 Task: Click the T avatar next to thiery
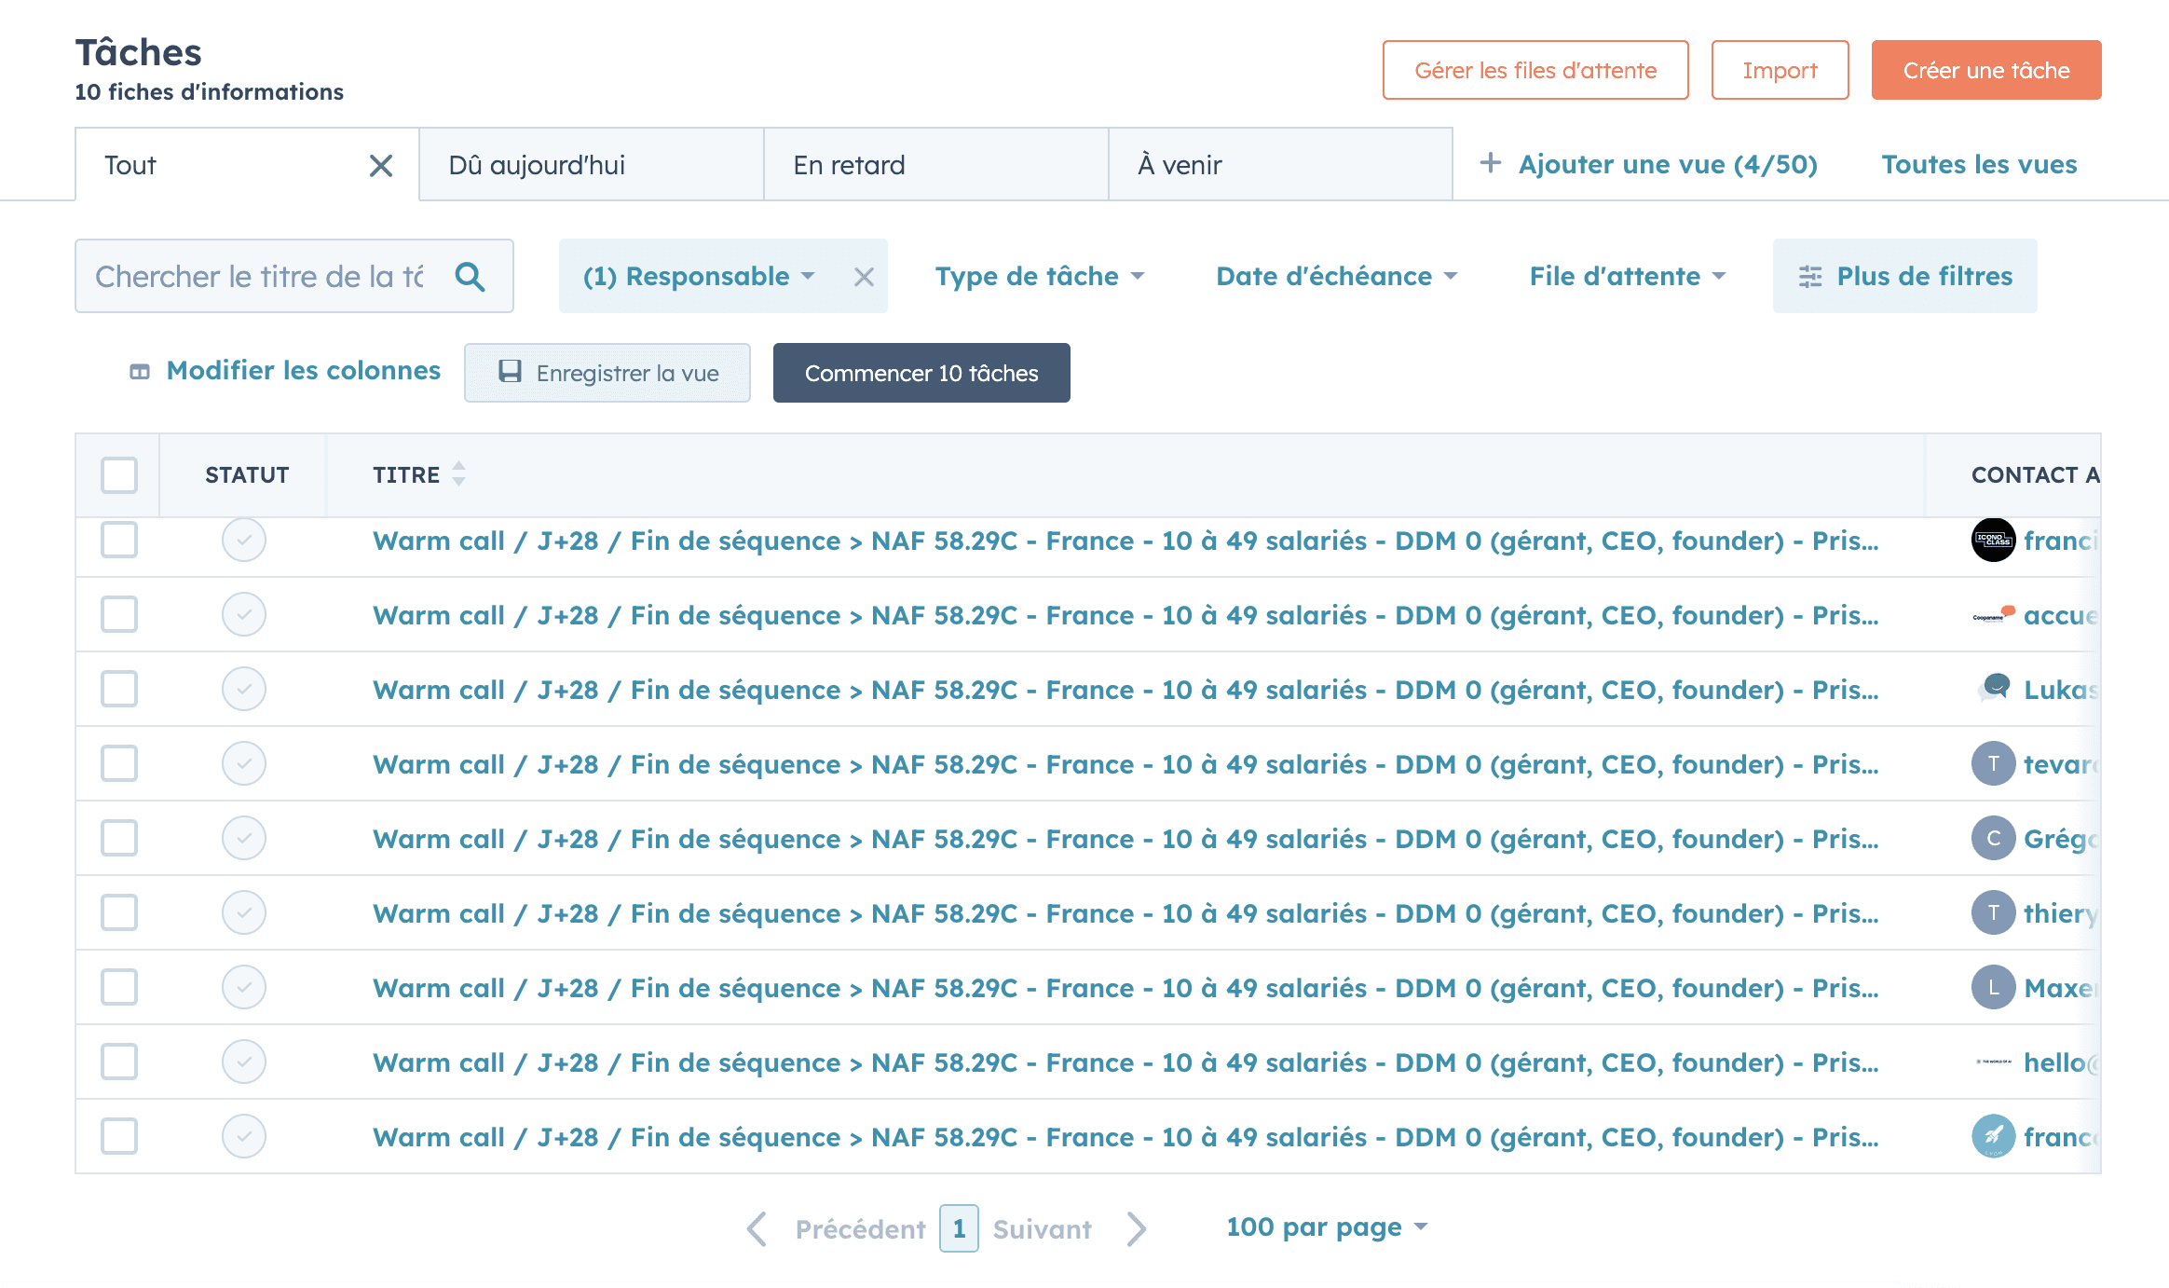click(x=1993, y=912)
